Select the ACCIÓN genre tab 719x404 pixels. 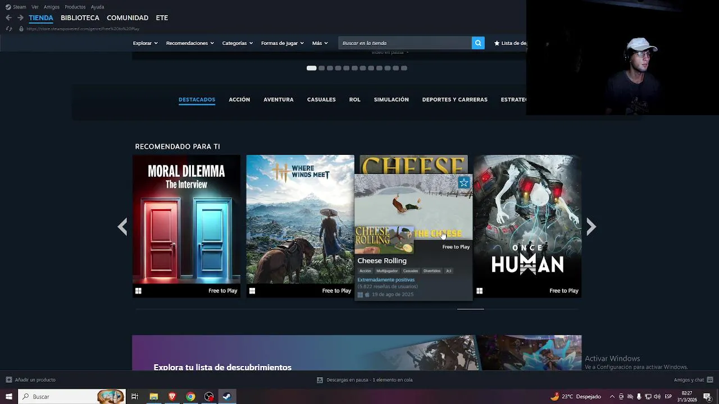[239, 100]
